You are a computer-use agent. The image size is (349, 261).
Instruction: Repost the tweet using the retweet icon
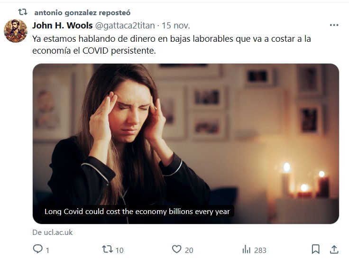tap(108, 249)
